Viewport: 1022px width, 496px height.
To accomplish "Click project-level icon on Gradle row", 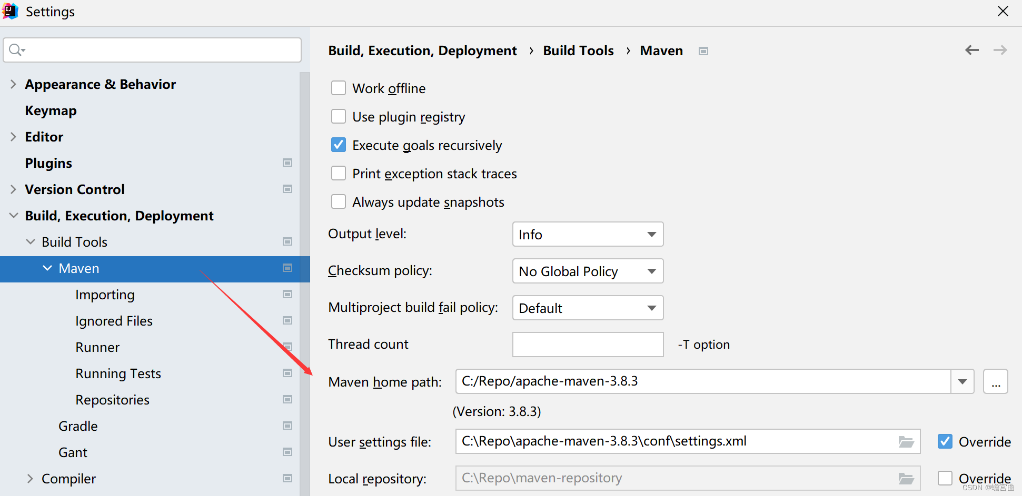I will coord(287,426).
